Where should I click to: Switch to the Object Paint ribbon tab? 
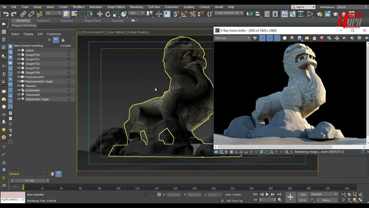pyautogui.click(x=92, y=21)
